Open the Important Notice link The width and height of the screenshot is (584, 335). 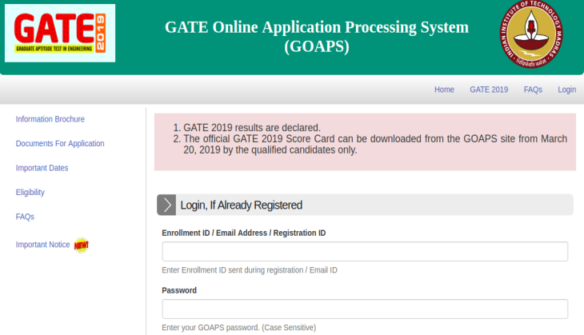[x=42, y=245]
